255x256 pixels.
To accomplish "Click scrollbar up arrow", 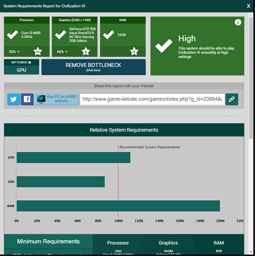I will click(251, 15).
